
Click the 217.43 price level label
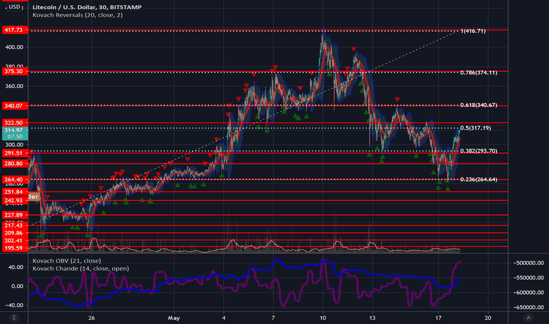tap(14, 226)
